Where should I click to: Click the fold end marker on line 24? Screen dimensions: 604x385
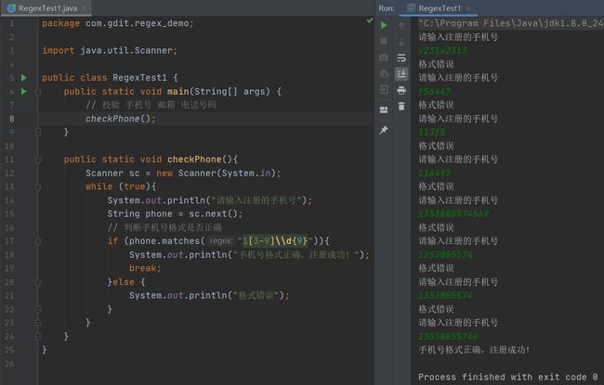click(x=38, y=337)
